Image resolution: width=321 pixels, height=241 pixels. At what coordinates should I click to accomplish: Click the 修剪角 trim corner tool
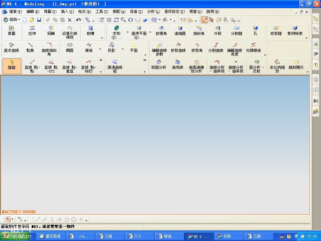coord(197,48)
